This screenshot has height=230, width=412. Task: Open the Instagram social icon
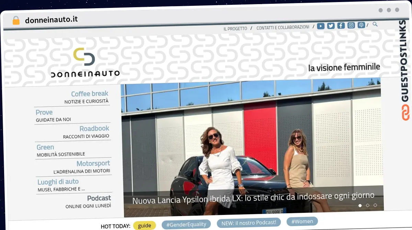(x=351, y=25)
